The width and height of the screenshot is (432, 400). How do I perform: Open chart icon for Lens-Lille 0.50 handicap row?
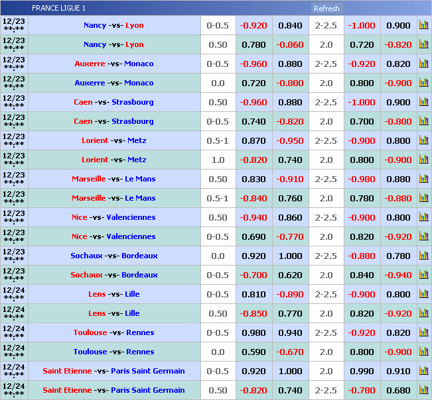[423, 313]
